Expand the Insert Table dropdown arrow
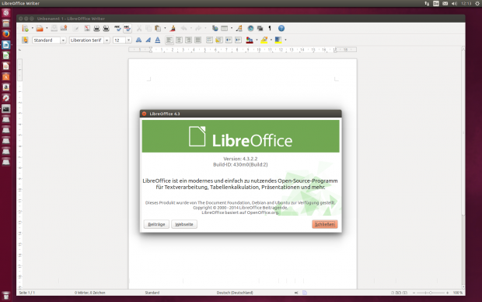This screenshot has height=302, width=482. pos(232,28)
